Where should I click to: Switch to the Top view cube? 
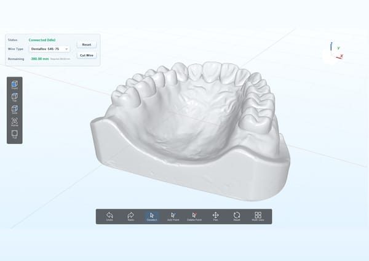(x=15, y=97)
